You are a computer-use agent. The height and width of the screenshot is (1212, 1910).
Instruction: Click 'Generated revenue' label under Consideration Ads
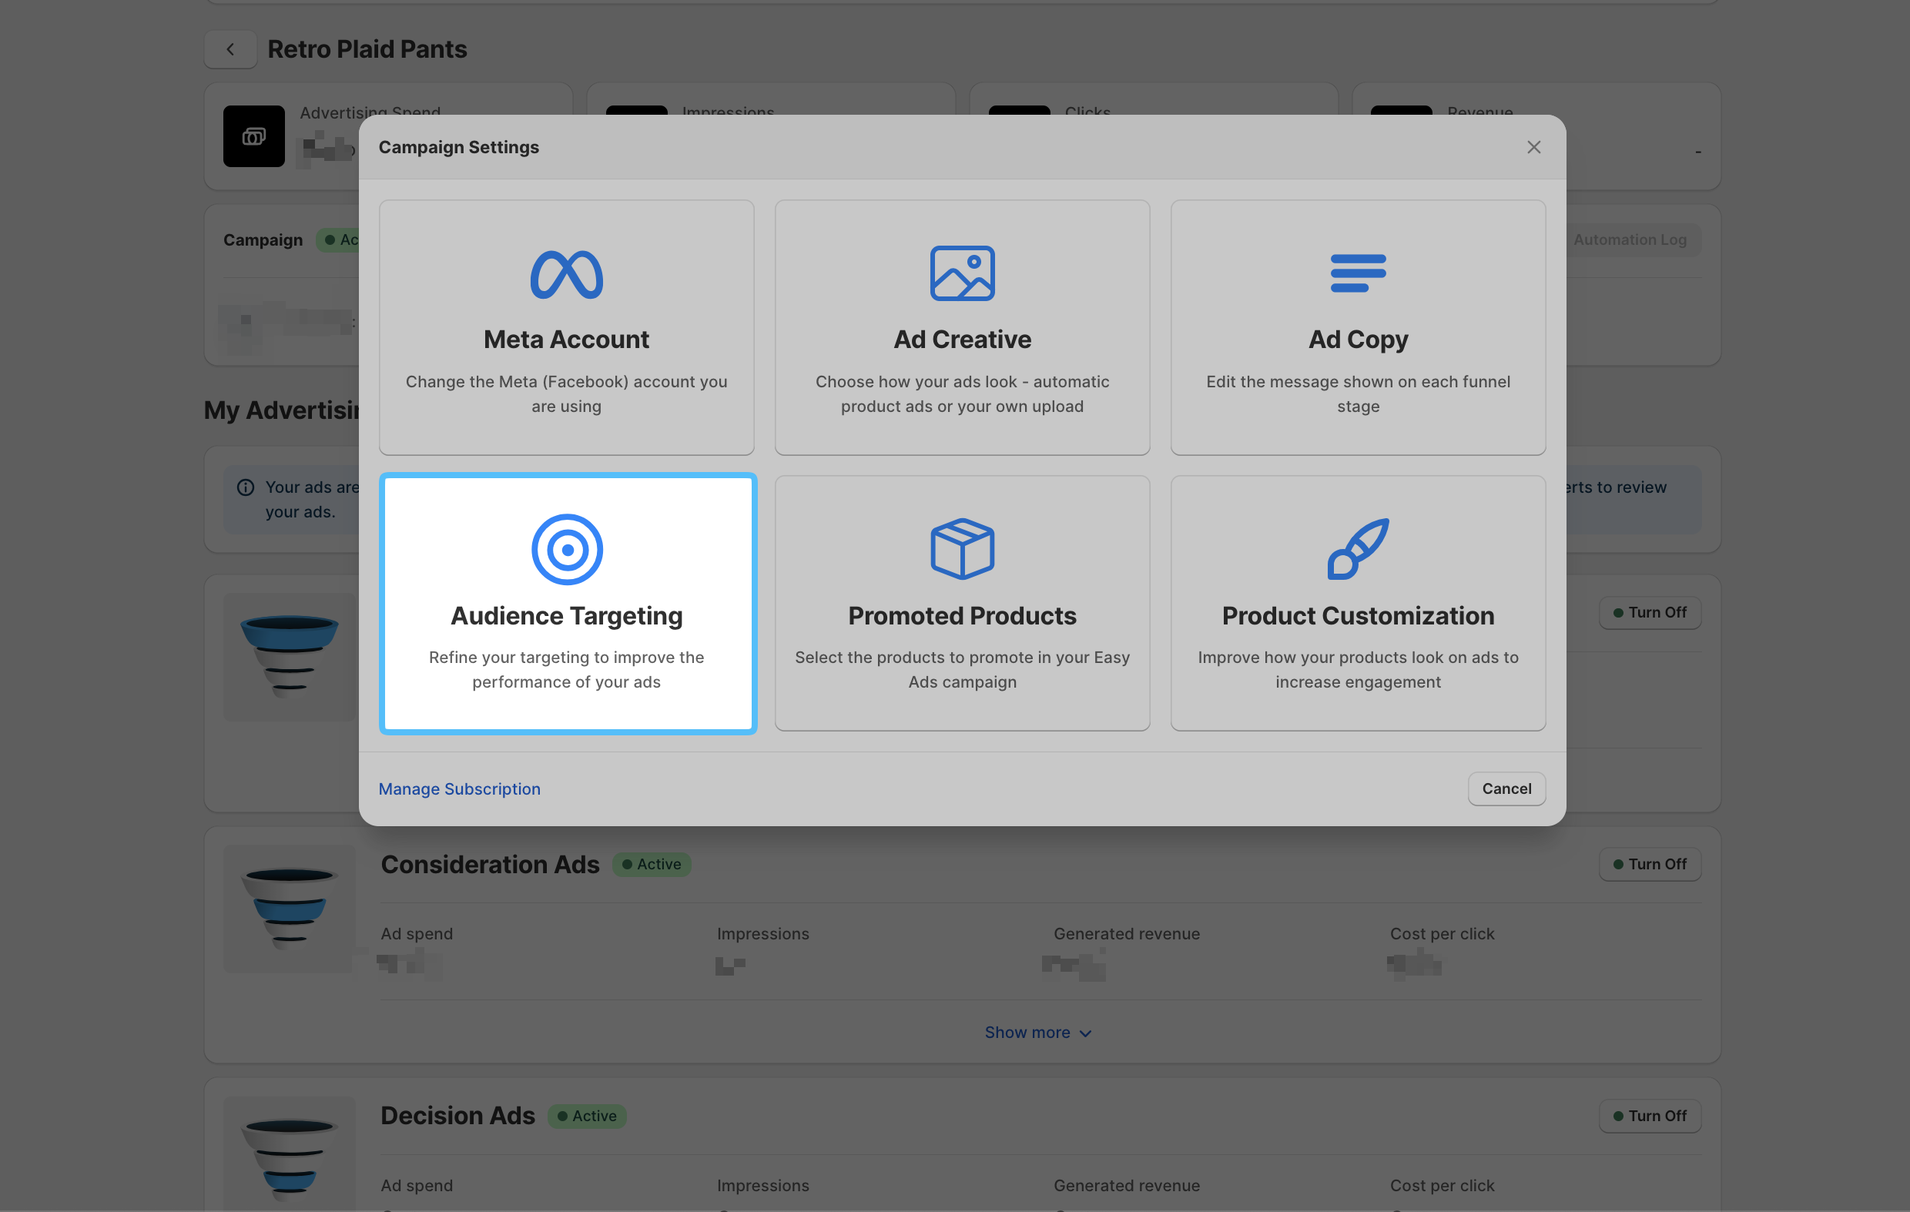1126,933
